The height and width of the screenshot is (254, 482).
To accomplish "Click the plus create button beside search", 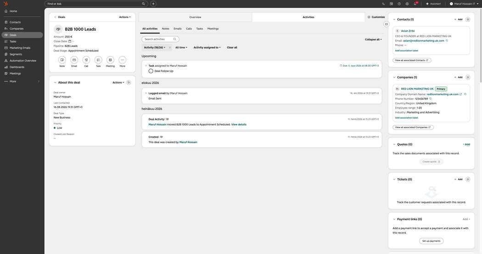I will [153, 4].
